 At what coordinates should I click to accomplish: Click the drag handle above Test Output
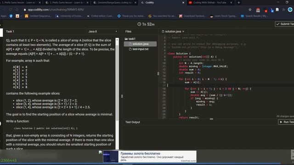[211, 119]
